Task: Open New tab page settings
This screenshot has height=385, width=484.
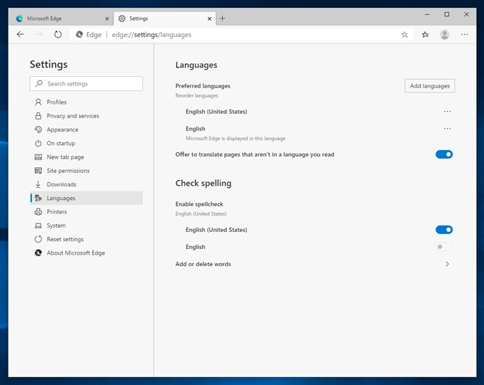Action: (86, 157)
